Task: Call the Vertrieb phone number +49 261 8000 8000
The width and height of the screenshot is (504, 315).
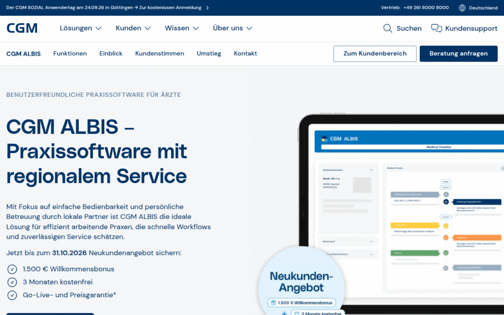Action: [426, 8]
